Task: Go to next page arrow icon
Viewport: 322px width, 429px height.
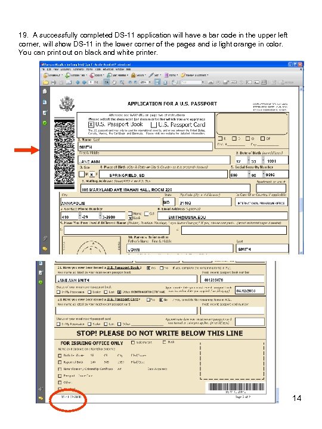Action: pyautogui.click(x=84, y=82)
